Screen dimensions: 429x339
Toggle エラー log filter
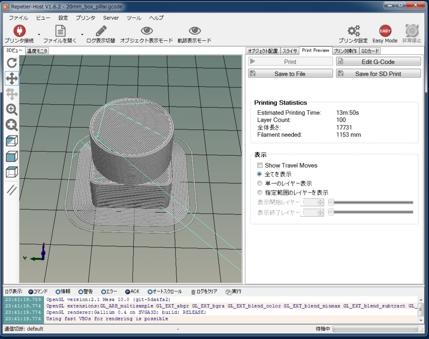click(x=109, y=292)
